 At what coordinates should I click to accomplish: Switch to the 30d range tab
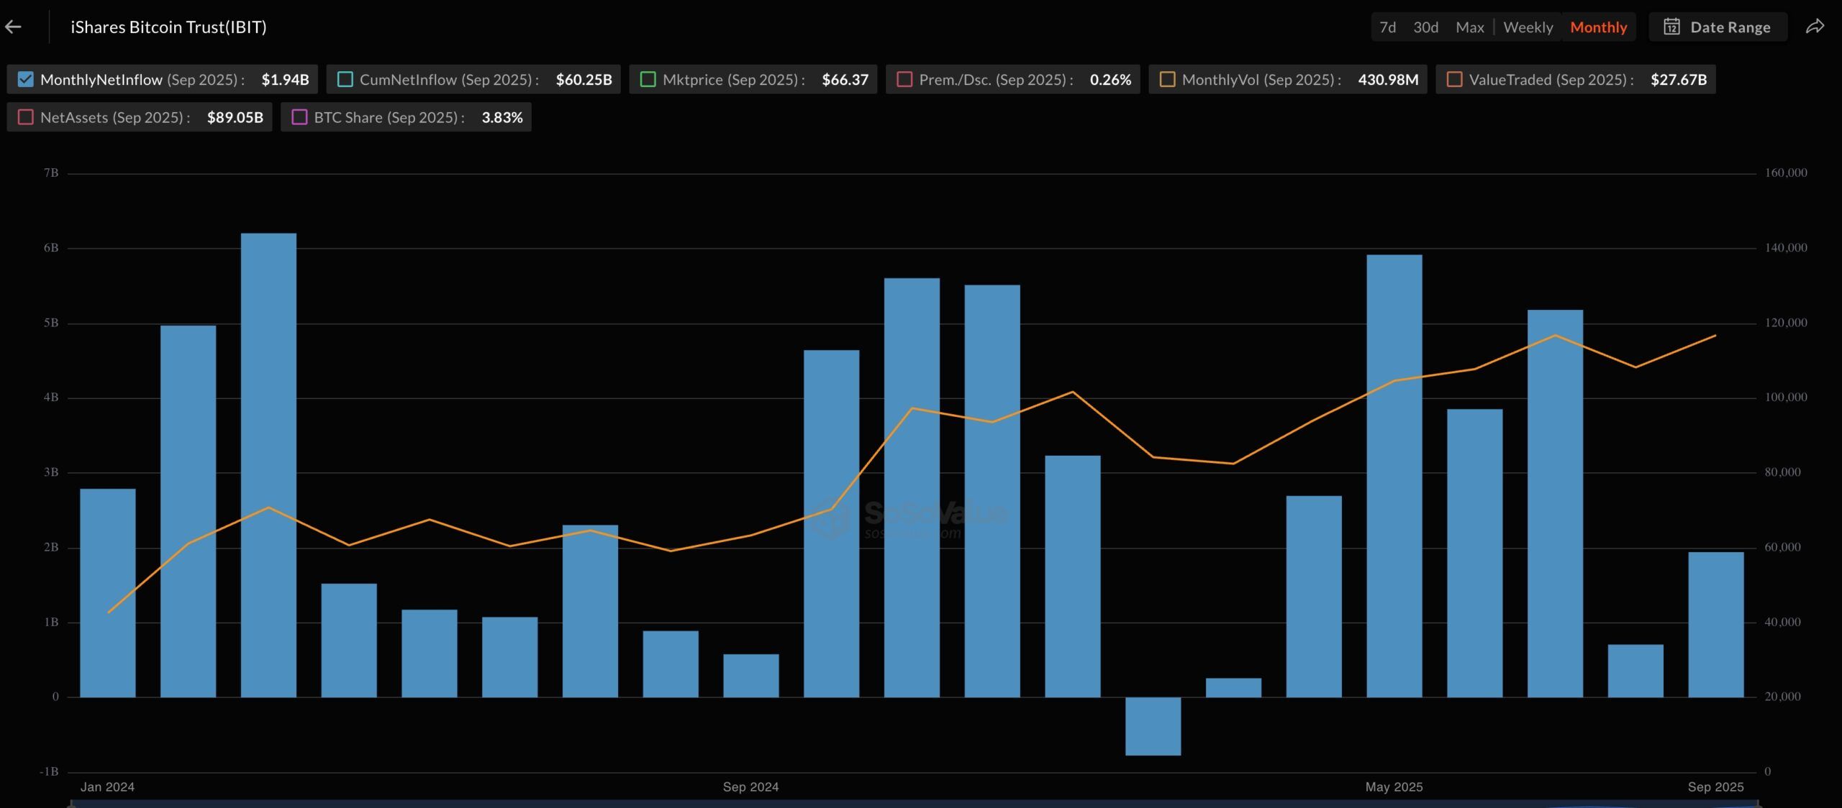point(1425,27)
